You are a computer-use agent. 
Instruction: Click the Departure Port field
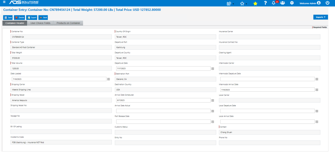coord(165,47)
